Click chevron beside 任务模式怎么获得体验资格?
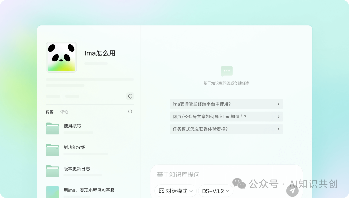Viewport: 349px width, 198px height. point(278,129)
